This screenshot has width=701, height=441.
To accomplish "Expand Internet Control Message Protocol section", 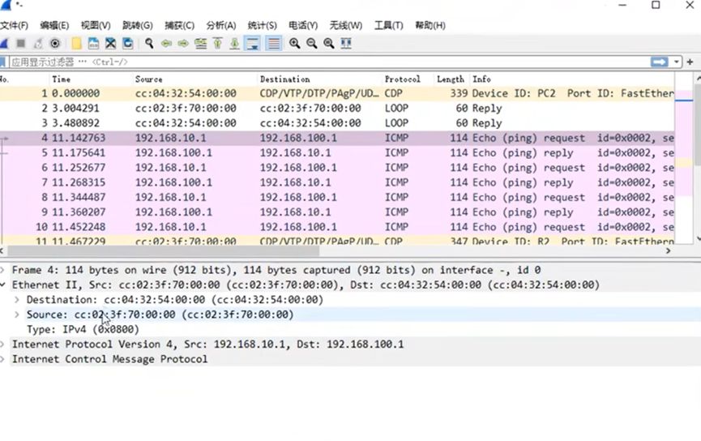I will coord(4,359).
